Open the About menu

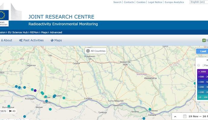click(7, 40)
